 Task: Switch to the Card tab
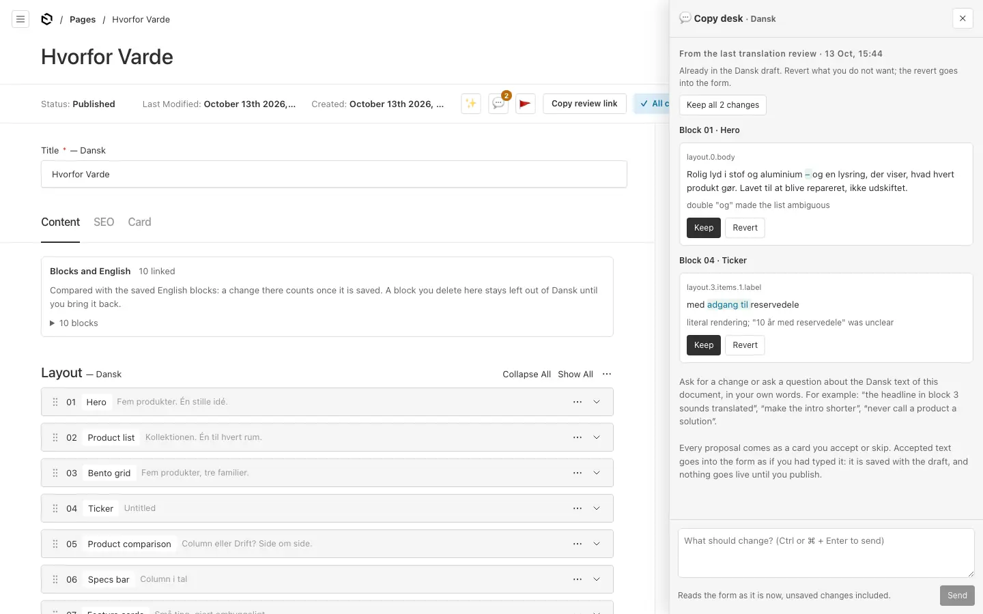click(x=139, y=222)
